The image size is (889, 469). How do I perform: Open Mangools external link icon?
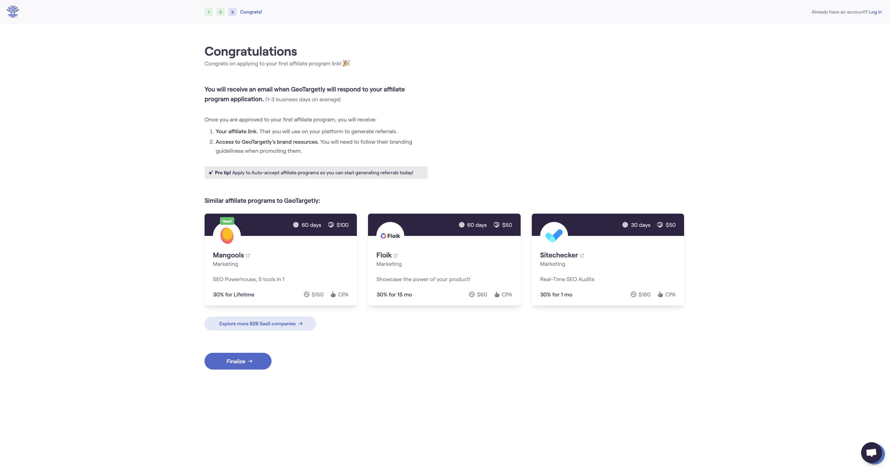(248, 255)
